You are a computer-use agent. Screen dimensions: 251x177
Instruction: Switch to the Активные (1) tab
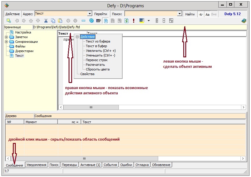click(90, 165)
